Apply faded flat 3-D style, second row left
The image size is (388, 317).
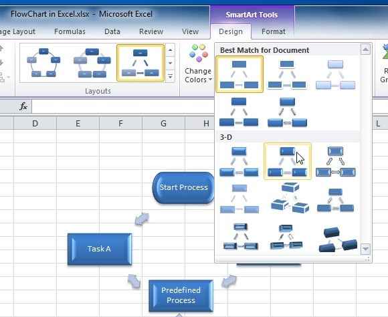point(239,199)
